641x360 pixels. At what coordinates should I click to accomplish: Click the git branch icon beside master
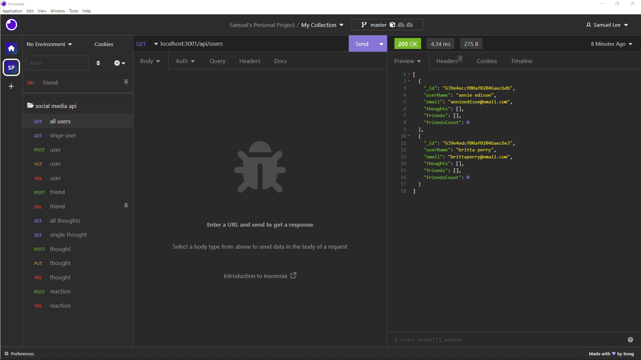(x=364, y=25)
